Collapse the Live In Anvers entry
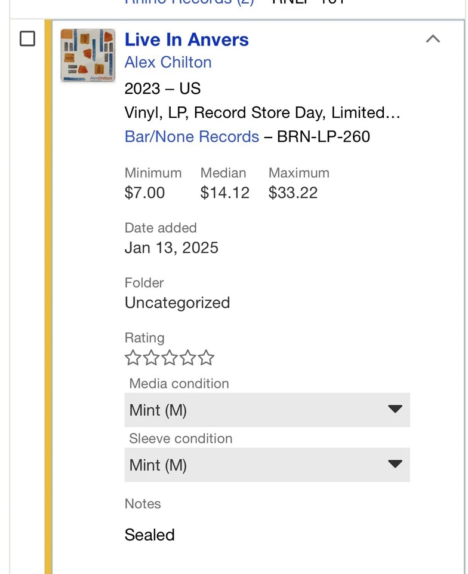 point(433,39)
